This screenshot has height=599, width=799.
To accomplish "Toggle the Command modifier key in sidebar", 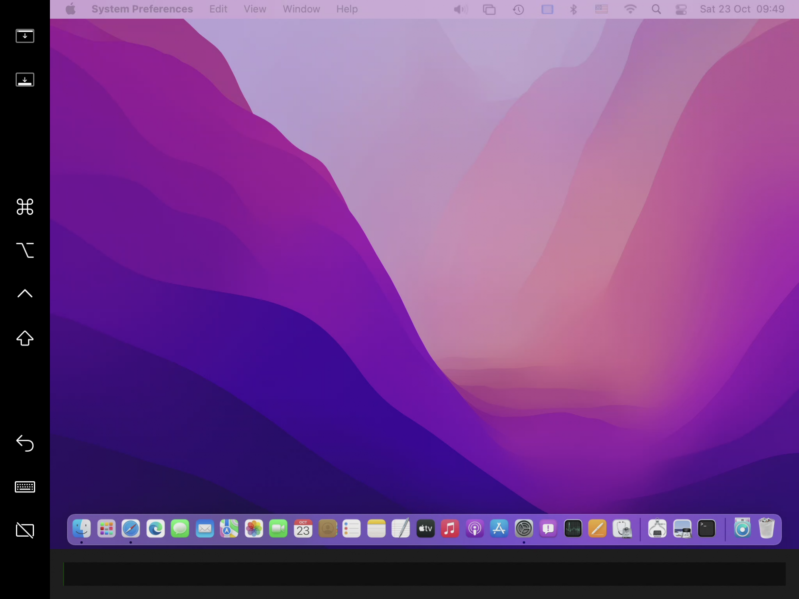I will point(25,206).
